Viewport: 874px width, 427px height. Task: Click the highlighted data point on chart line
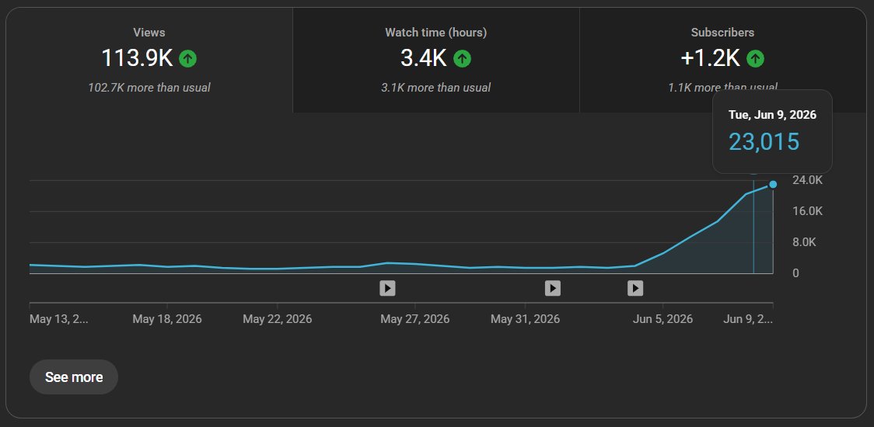click(x=773, y=184)
